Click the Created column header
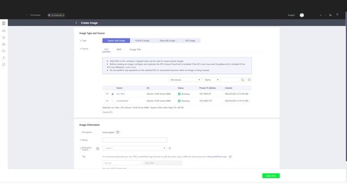 point(228,88)
